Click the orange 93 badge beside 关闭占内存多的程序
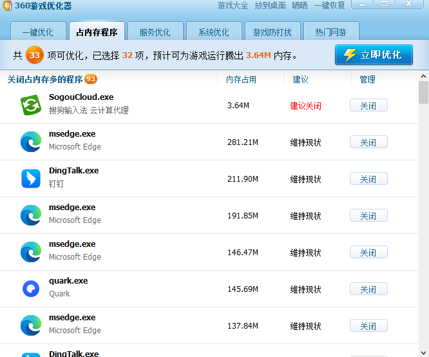Screen dimensions: 429x357 coord(91,79)
